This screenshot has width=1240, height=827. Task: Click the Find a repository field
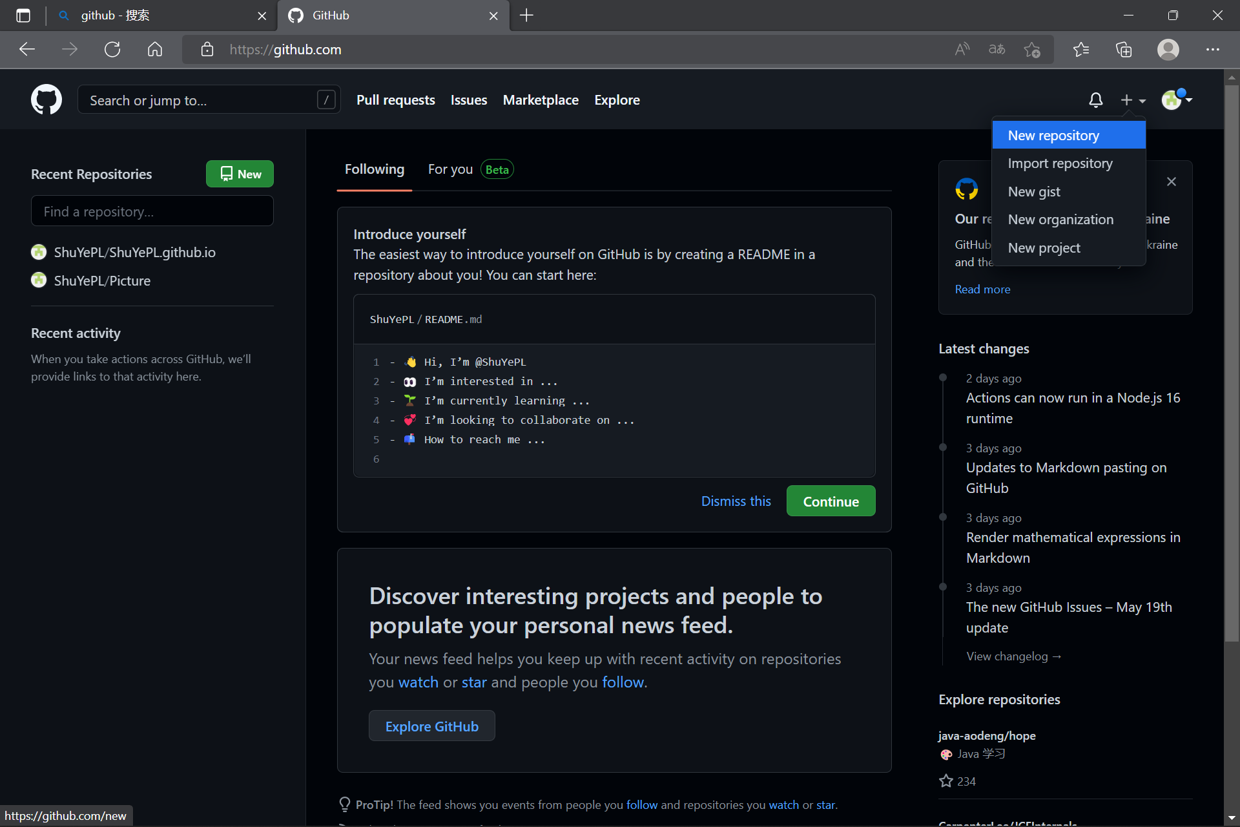152,211
